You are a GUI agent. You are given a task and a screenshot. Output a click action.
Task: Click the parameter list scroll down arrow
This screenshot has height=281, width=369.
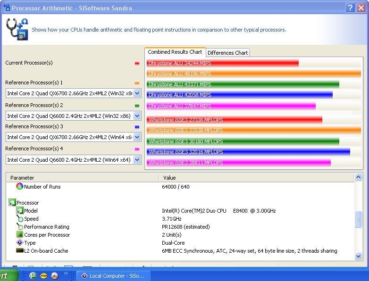tap(358, 256)
